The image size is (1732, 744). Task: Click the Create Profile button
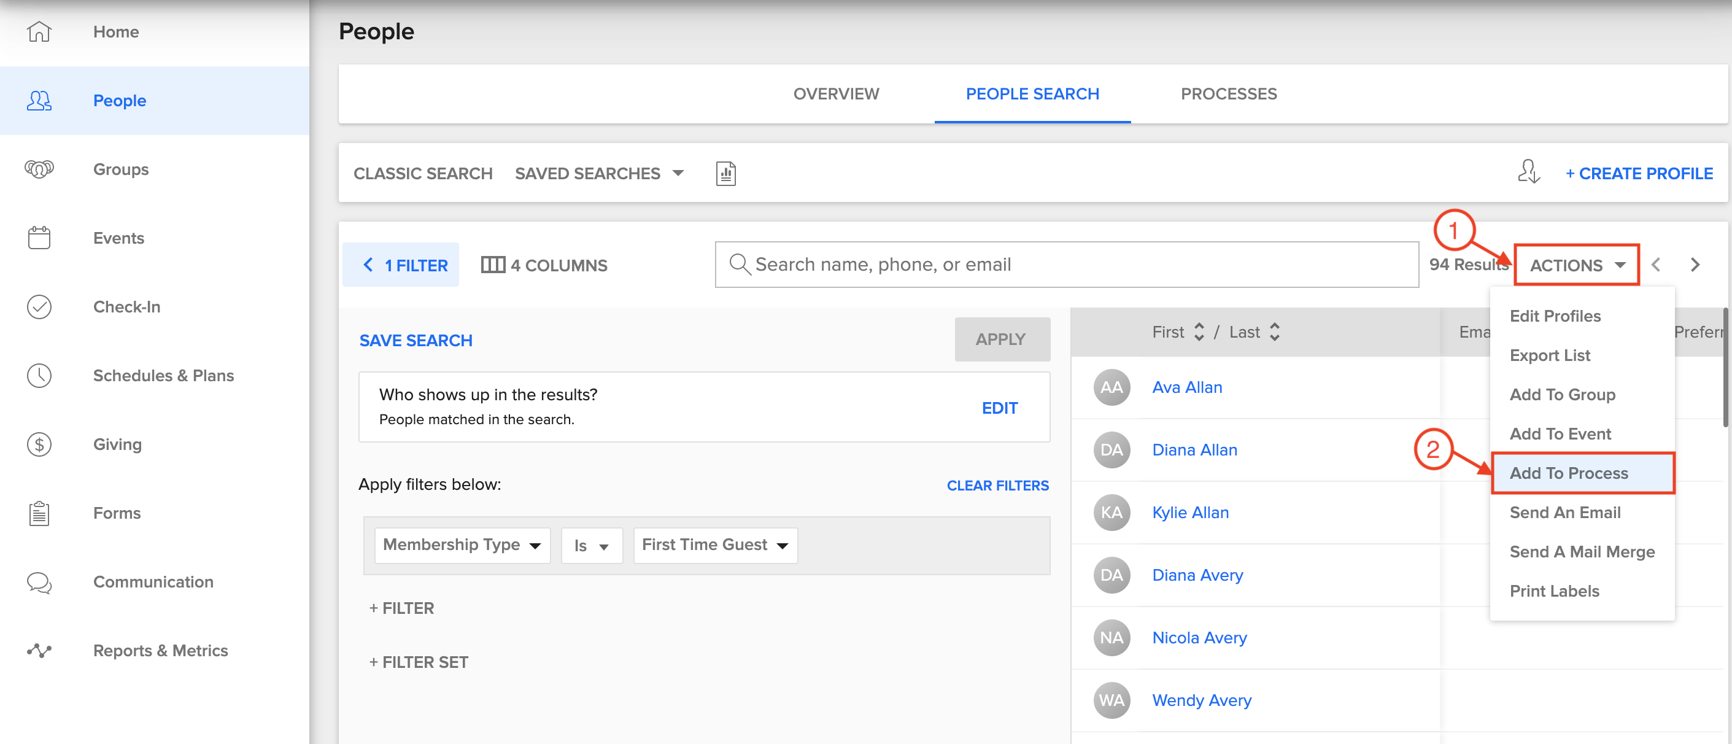coord(1641,173)
